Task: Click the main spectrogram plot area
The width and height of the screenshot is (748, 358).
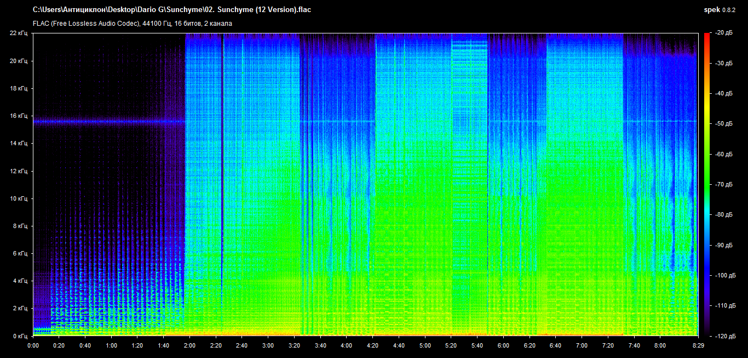Action: pyautogui.click(x=365, y=184)
